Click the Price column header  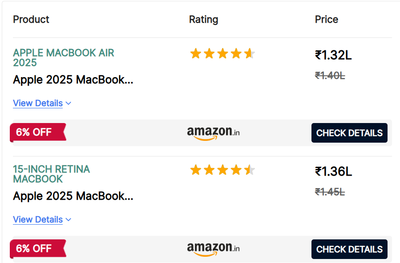click(327, 20)
